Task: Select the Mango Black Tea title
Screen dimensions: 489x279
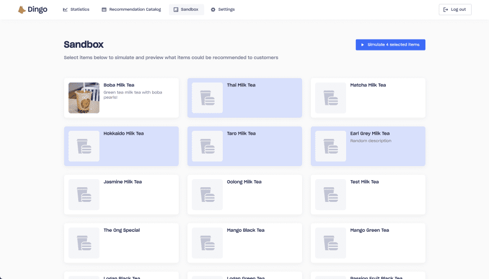Action: 246,230
